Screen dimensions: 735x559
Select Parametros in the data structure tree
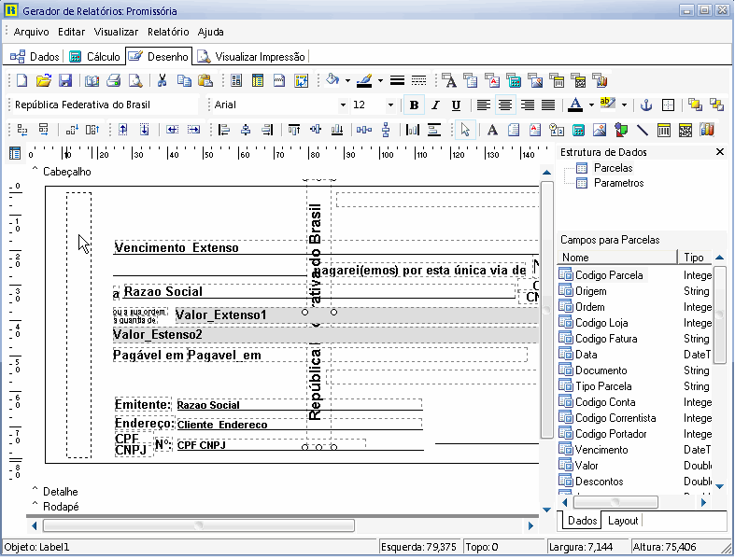pos(619,183)
